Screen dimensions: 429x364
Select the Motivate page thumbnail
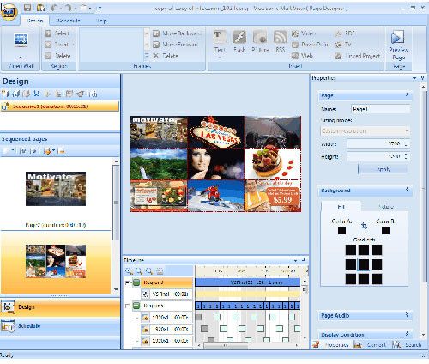click(x=56, y=189)
